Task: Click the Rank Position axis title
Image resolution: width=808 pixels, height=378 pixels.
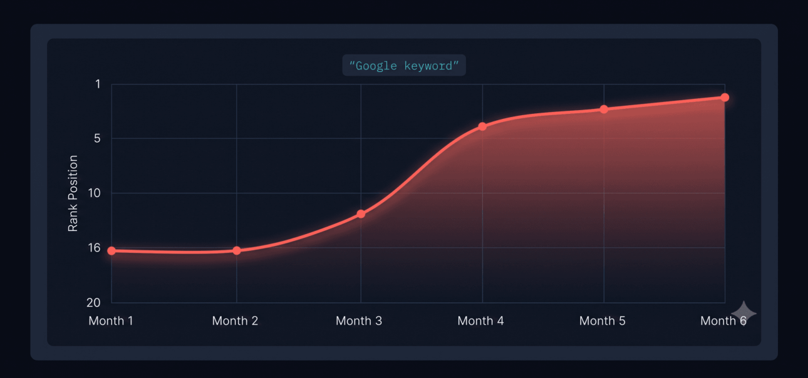Action: (73, 193)
